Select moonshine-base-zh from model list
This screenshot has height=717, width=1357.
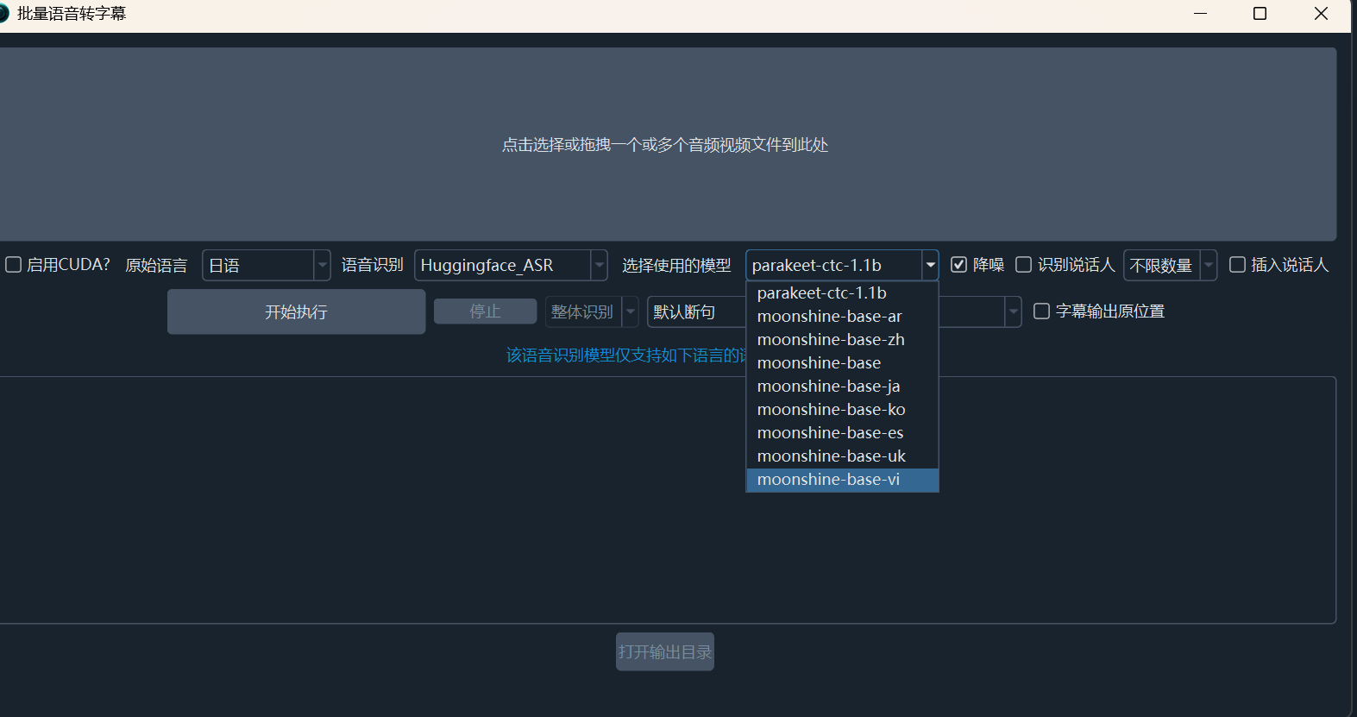pos(831,340)
